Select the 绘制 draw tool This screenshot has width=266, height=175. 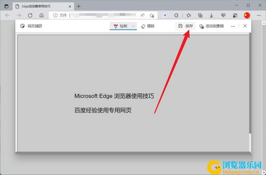click(x=120, y=26)
